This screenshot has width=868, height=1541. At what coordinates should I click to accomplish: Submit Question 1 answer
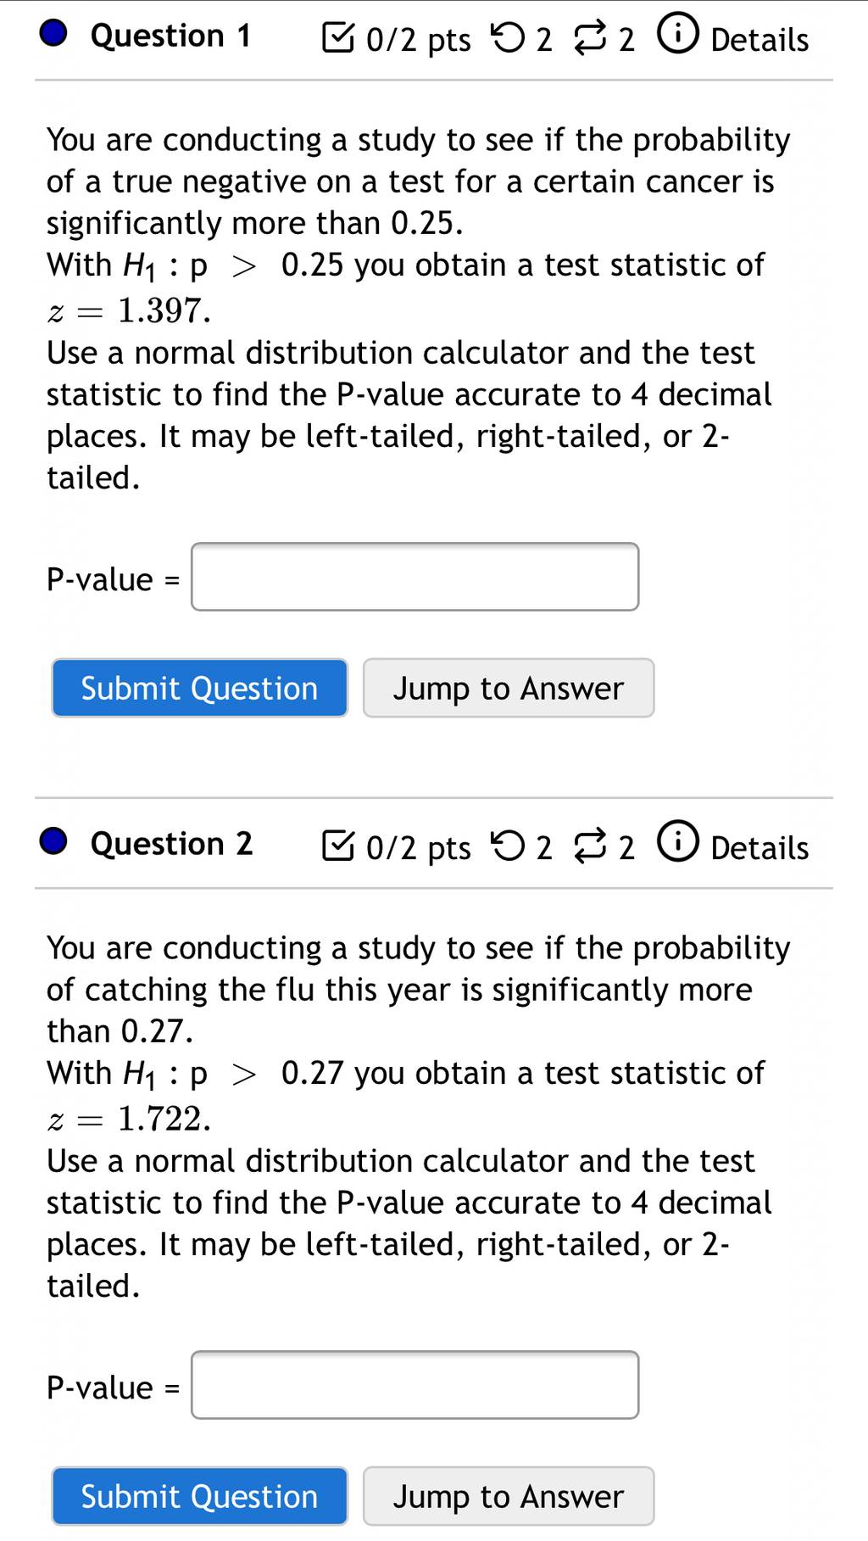pyautogui.click(x=200, y=688)
